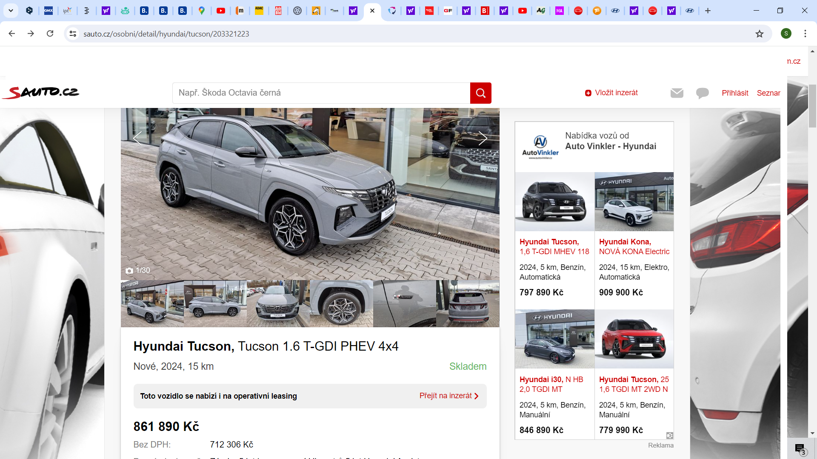
Task: Go back to the previous page
Action: [x=12, y=34]
